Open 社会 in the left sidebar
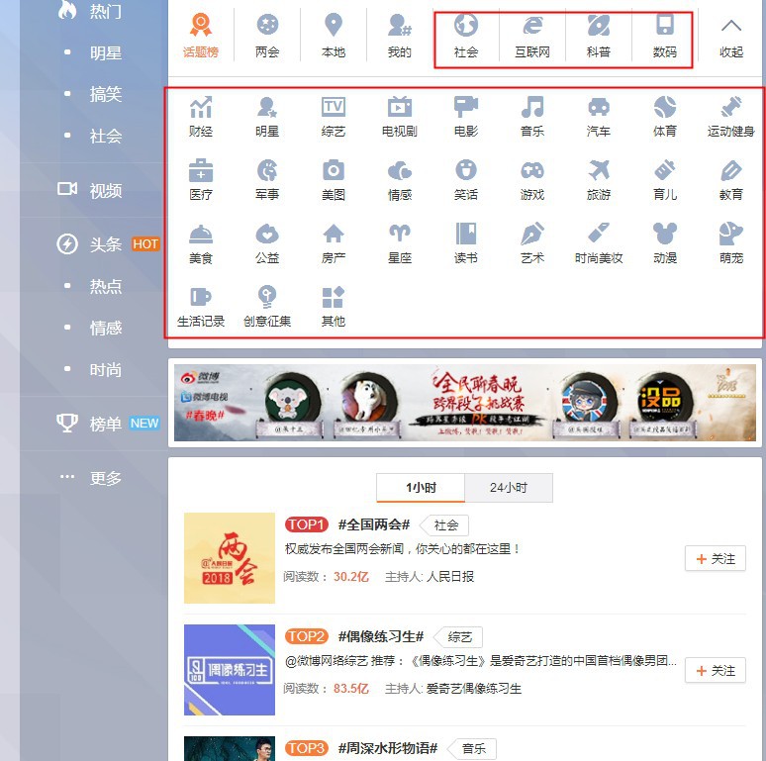766x761 pixels. (106, 136)
